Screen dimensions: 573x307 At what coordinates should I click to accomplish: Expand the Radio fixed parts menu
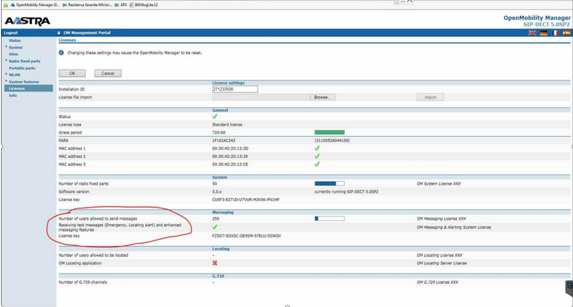point(24,61)
